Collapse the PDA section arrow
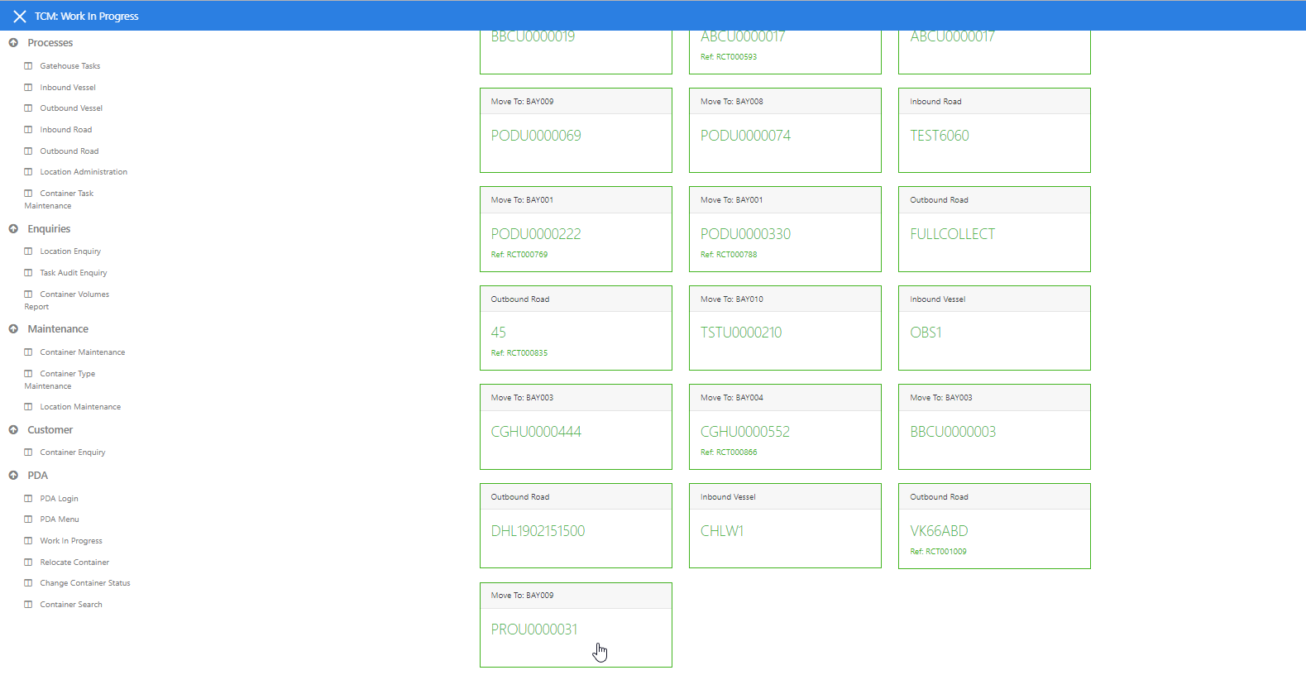The height and width of the screenshot is (675, 1306). (13, 476)
